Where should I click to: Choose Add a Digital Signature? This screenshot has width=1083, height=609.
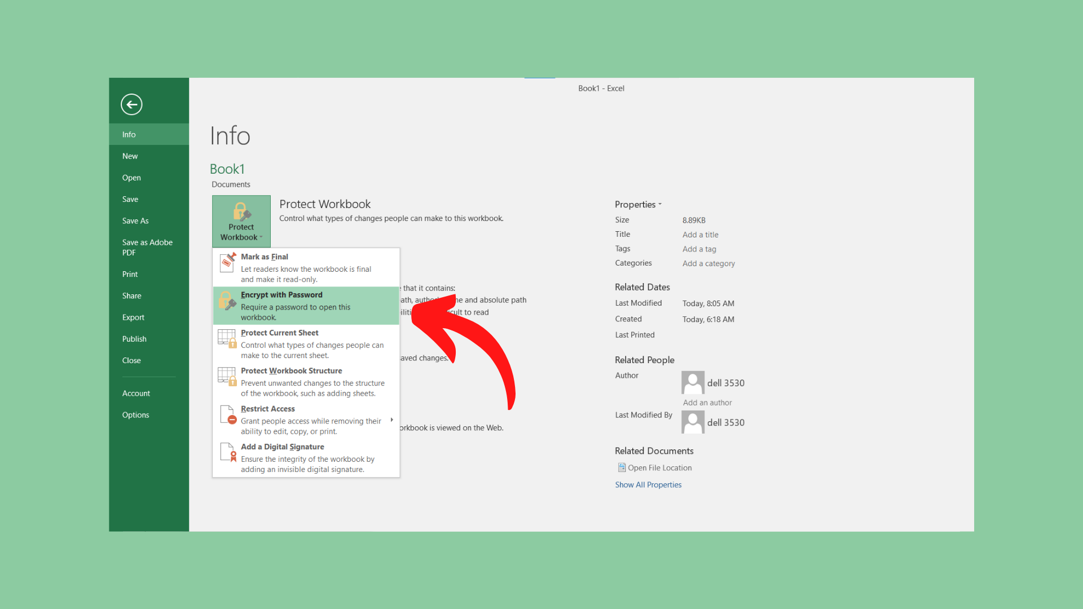tap(306, 458)
